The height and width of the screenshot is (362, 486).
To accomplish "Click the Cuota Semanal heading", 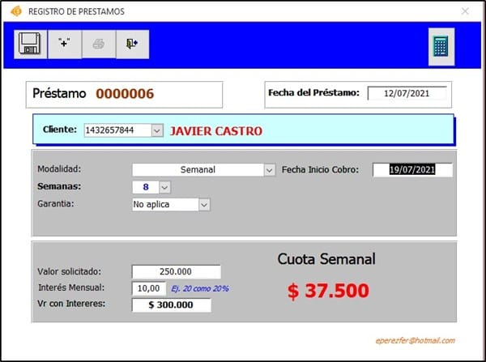I will pyautogui.click(x=326, y=259).
